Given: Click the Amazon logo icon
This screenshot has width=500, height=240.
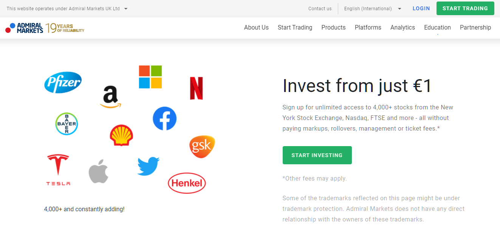Looking at the screenshot, I should coord(110,97).
